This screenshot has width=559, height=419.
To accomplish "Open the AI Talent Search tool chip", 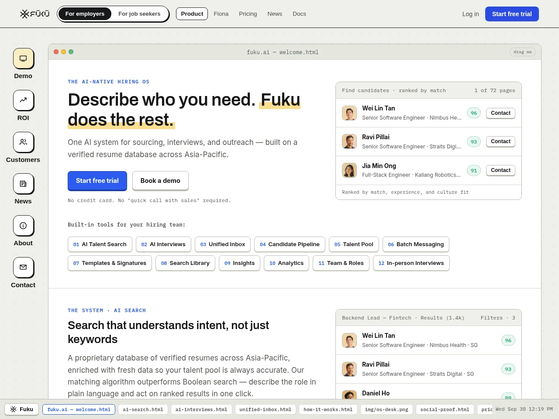I will (x=100, y=244).
